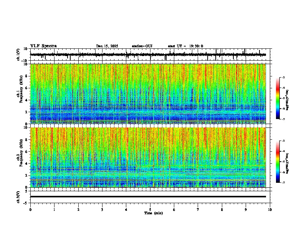Select the ch.1 "Frequency (kHz)" axis label
This screenshot has height=235, width=304.
pos(21,89)
